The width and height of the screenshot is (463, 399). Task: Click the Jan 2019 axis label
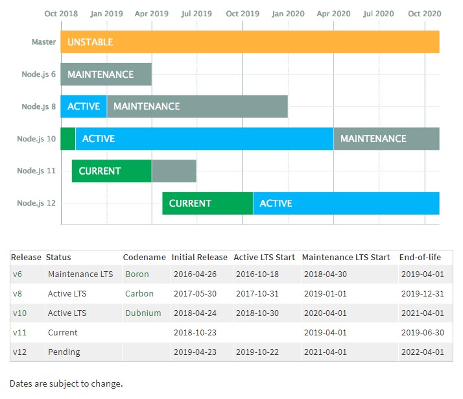click(106, 14)
